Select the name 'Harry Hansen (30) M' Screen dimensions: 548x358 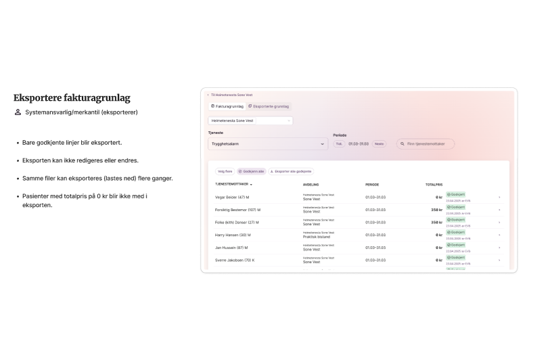pos(233,235)
